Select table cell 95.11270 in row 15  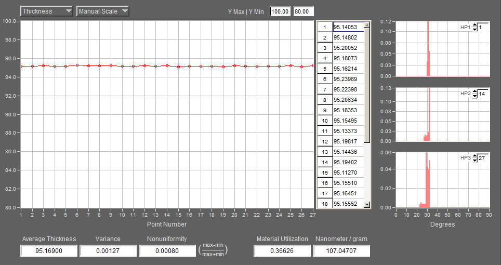pos(348,173)
